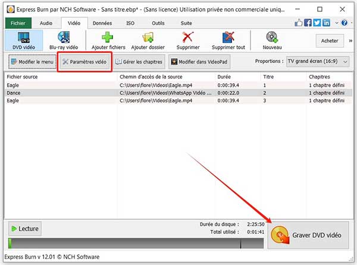Click the Total utilisé value 0:01:41

point(256,232)
